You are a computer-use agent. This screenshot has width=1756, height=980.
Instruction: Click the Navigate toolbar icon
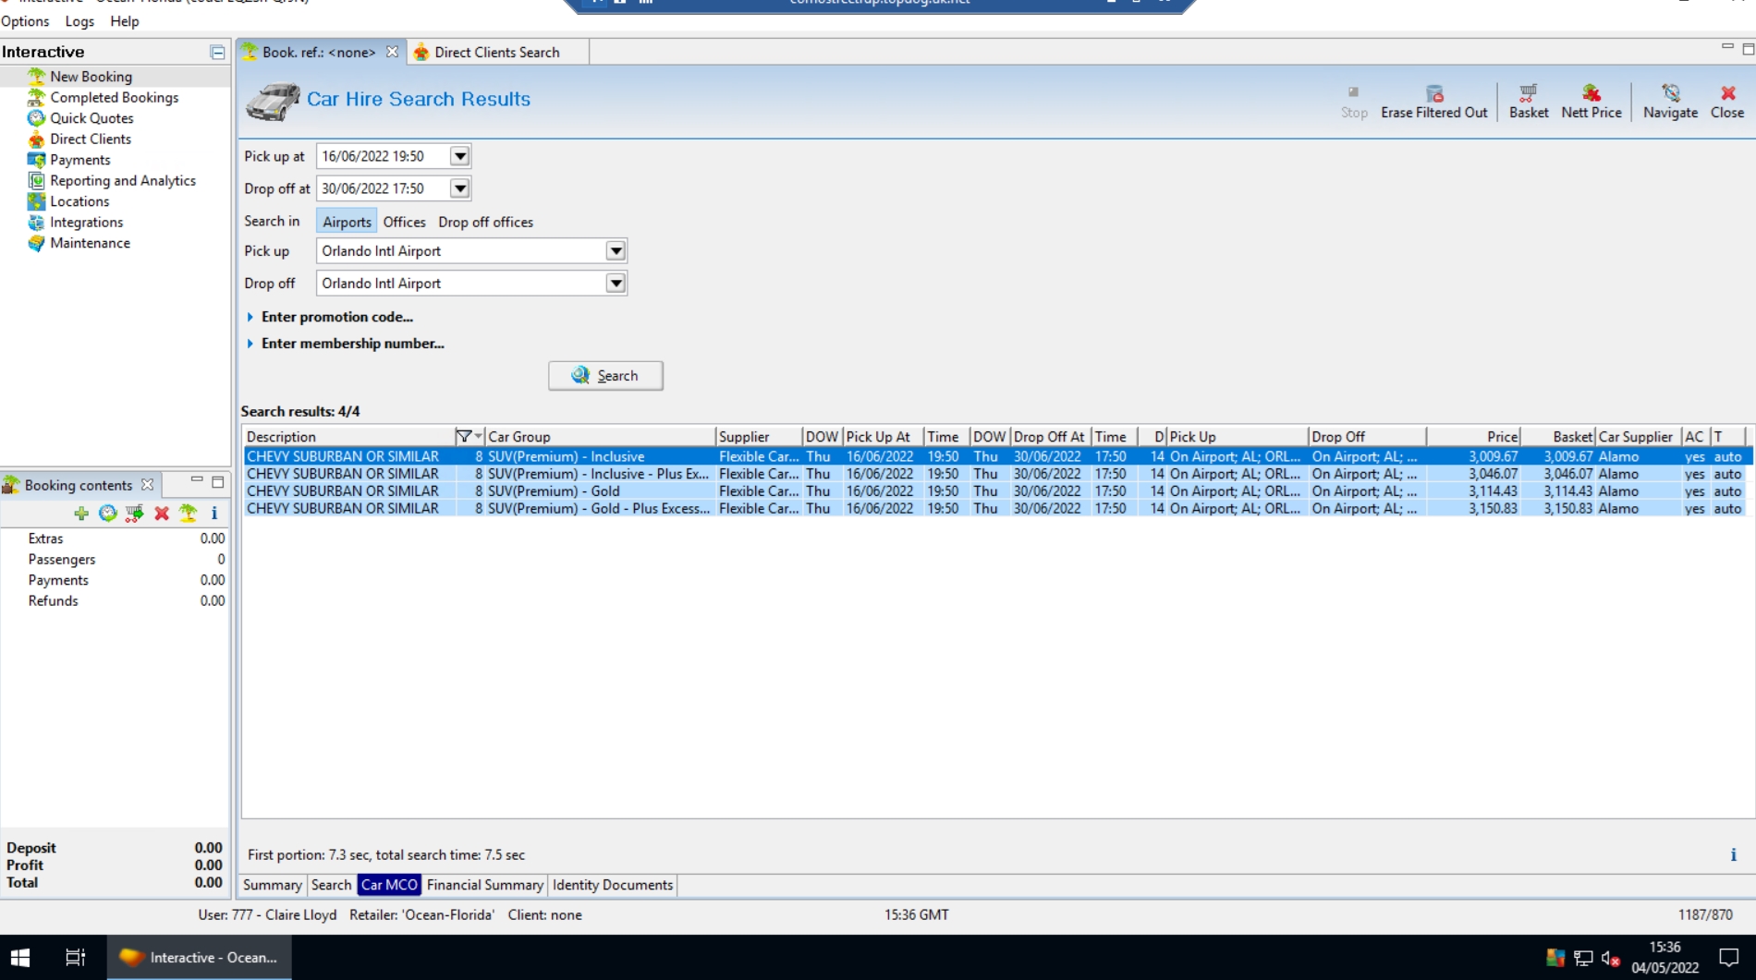1669,102
